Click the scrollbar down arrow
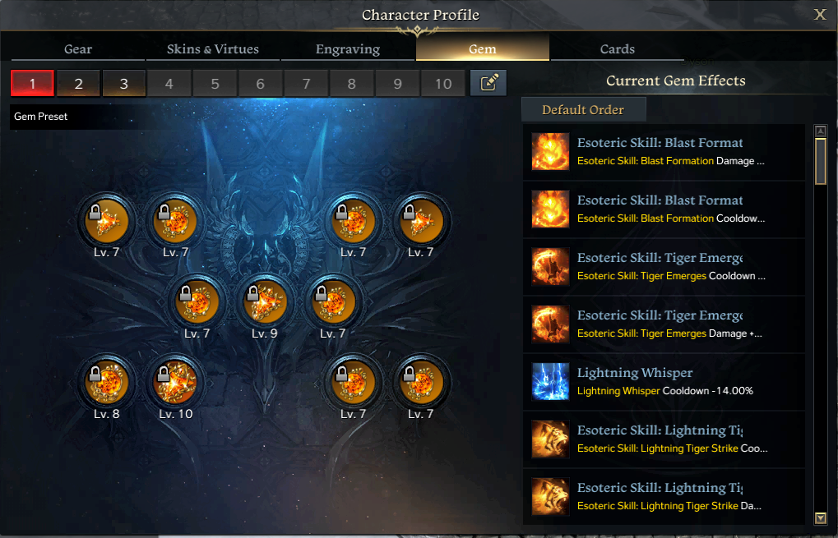The height and width of the screenshot is (538, 838). click(821, 517)
